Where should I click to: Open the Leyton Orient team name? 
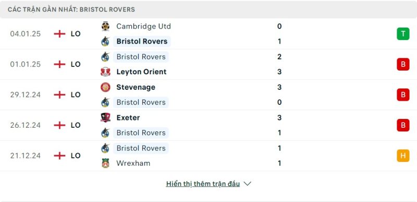coord(141,72)
